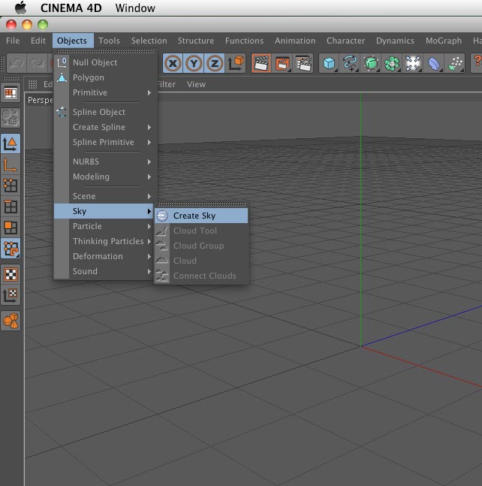Image resolution: width=482 pixels, height=486 pixels.
Task: Click the Render View clapperboard icon
Action: coord(261,64)
